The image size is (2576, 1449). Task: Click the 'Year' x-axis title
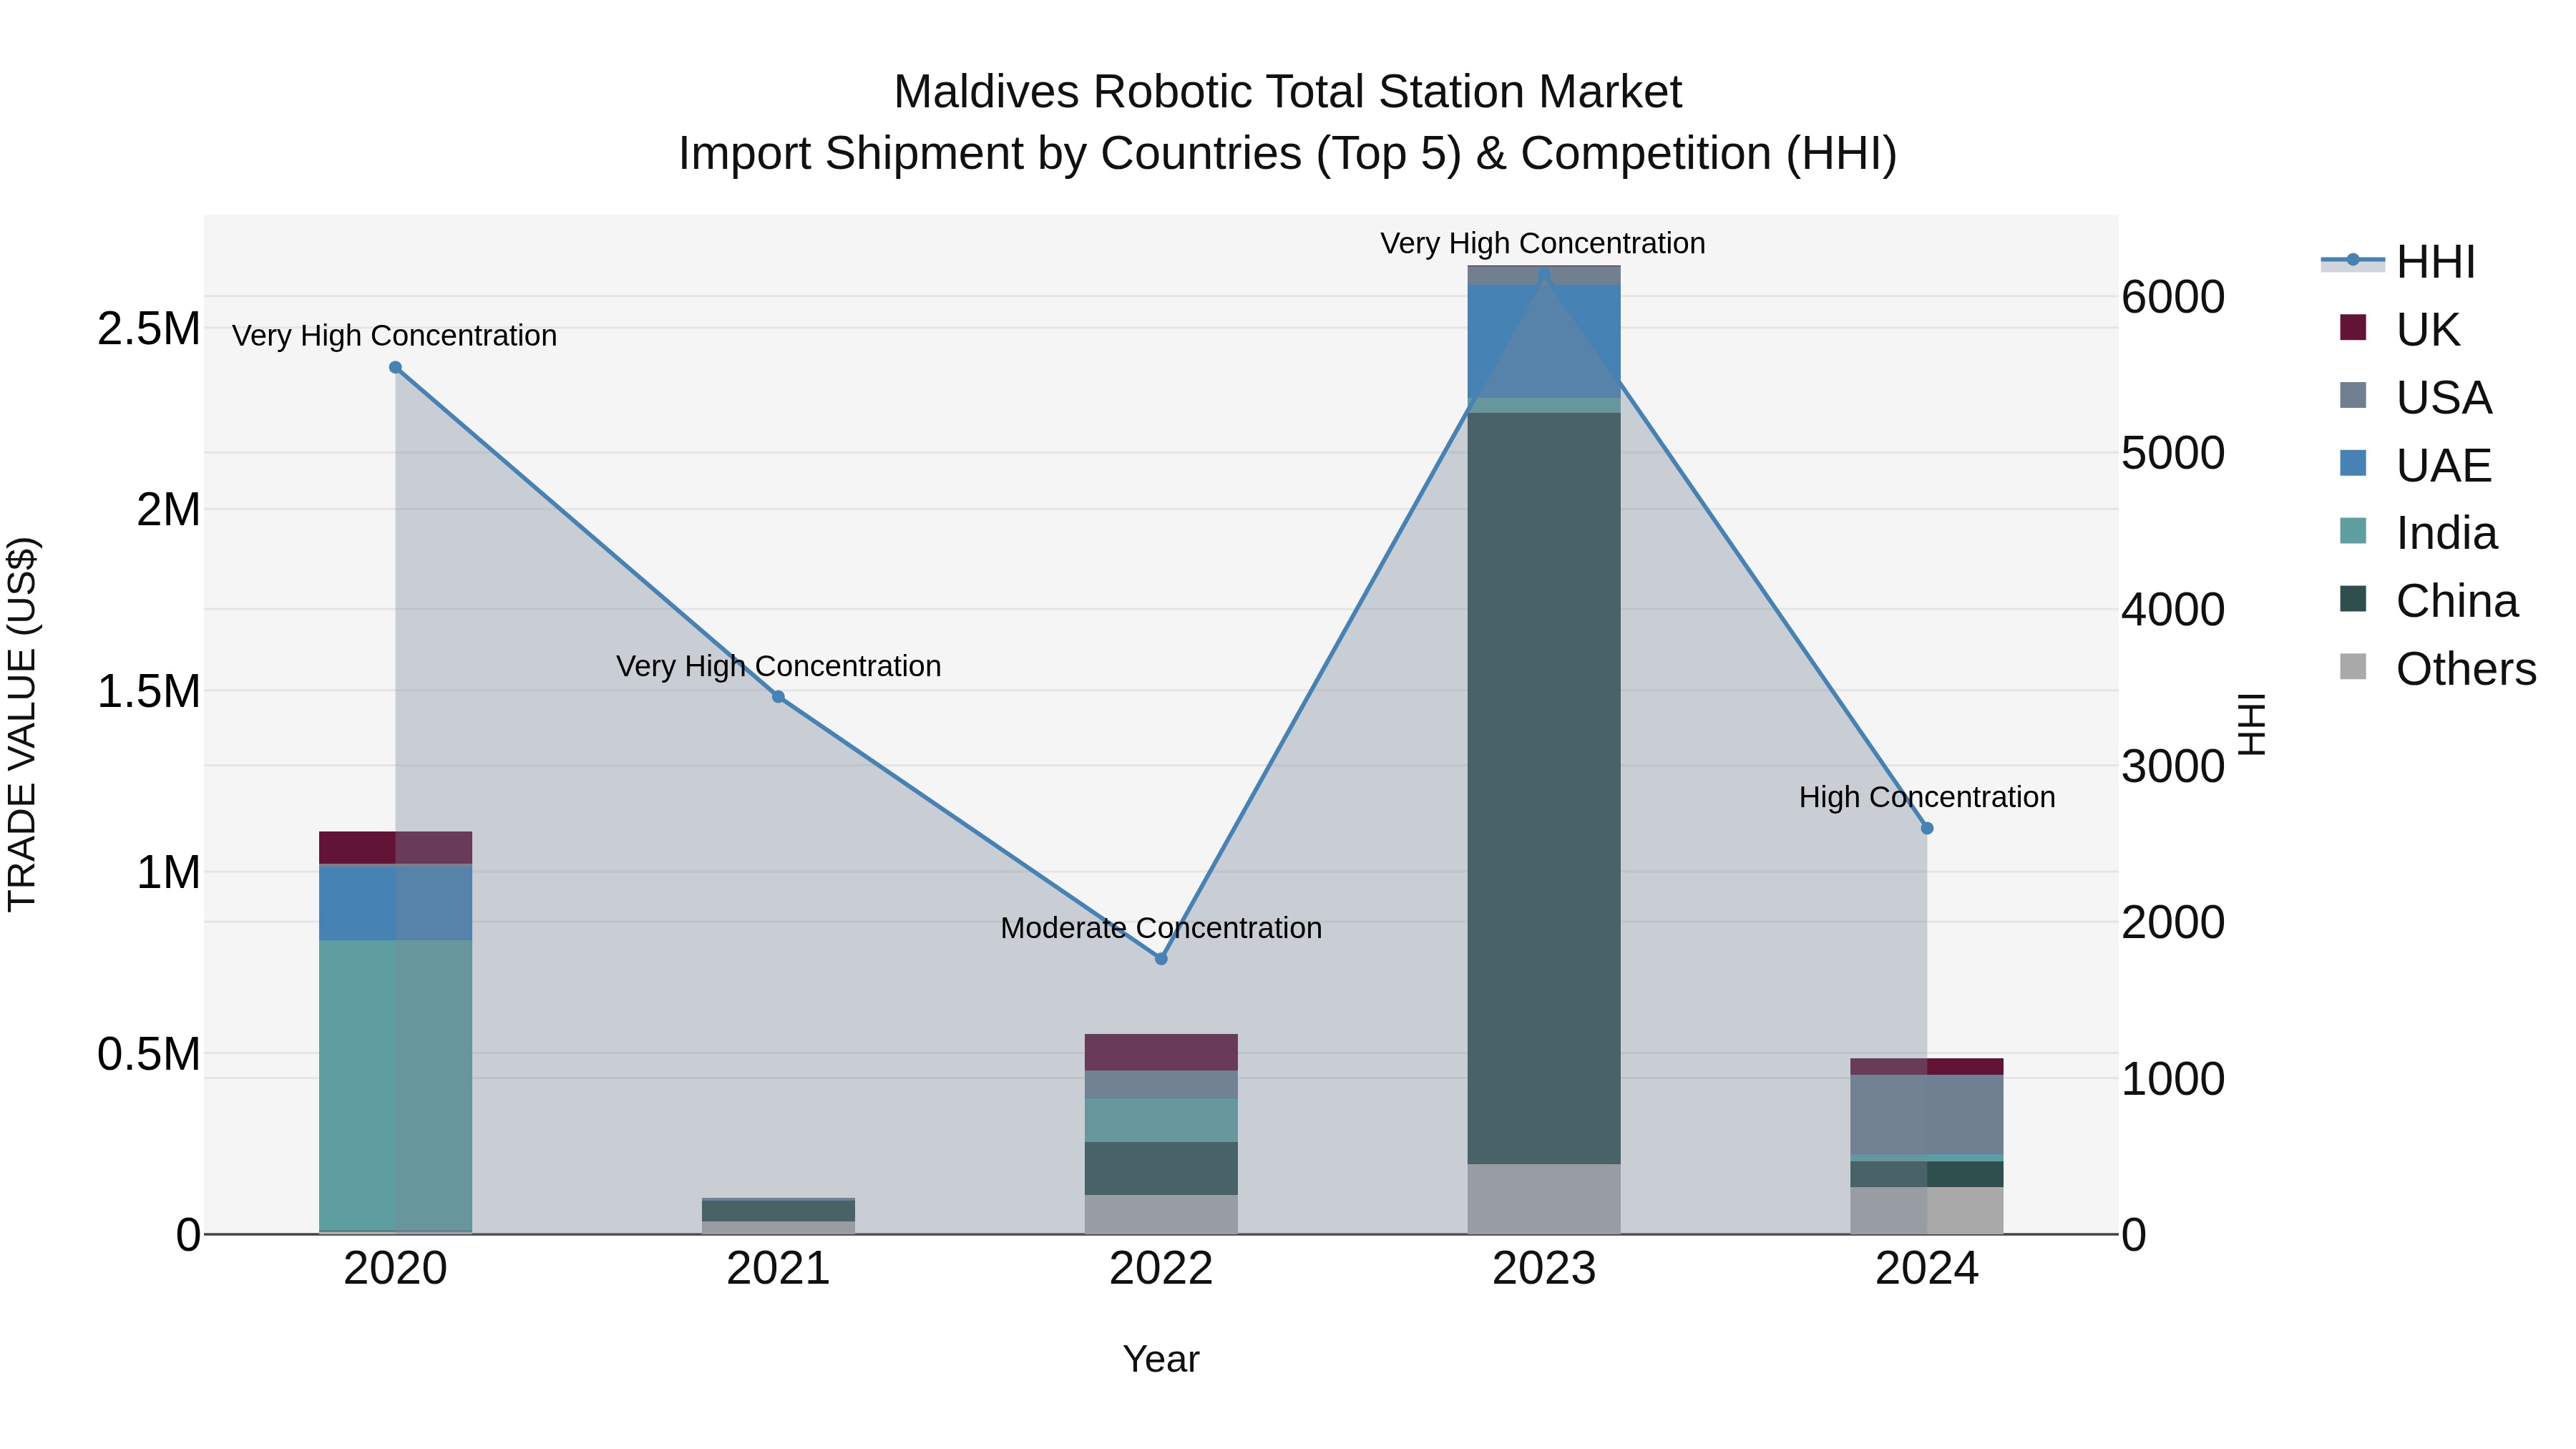point(1161,1359)
